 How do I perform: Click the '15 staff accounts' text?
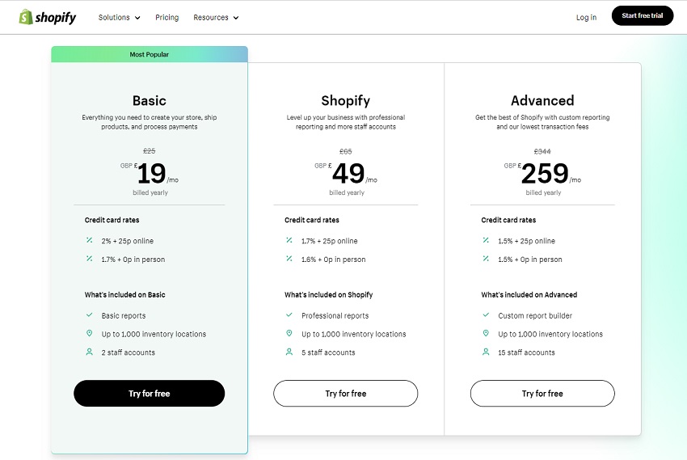click(x=526, y=352)
